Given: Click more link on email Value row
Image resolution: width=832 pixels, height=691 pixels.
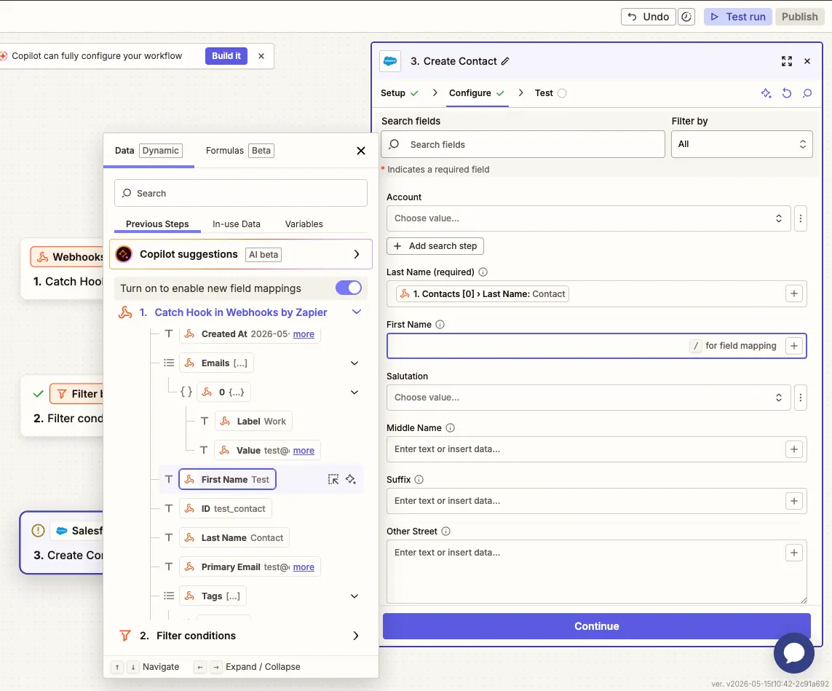Looking at the screenshot, I should pos(304,451).
